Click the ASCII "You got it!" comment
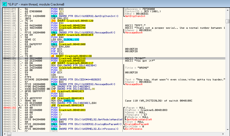This screenshot has height=136, width=230. tap(140, 61)
